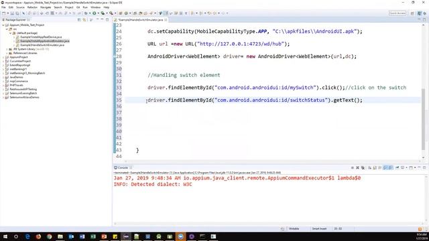Click the Open Perspective icon
Image resolution: width=429 pixels, height=241 pixels.
pyautogui.click(x=412, y=13)
